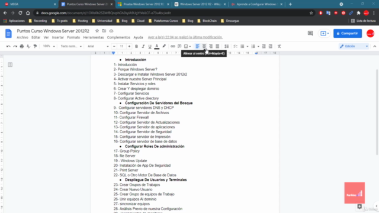
Task: Open the Arial font dropdown
Action: coord(98,46)
